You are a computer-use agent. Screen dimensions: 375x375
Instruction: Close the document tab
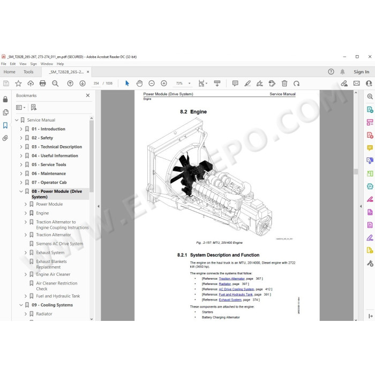(x=88, y=72)
